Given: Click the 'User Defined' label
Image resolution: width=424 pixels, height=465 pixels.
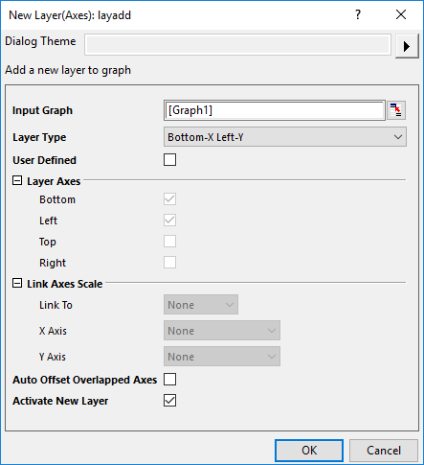Looking at the screenshot, I should coord(44,160).
